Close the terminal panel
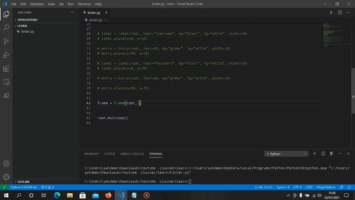The image size is (355, 200). click(x=348, y=154)
